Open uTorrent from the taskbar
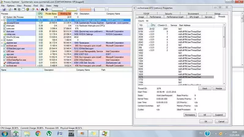244x137 pixels. 49,134
